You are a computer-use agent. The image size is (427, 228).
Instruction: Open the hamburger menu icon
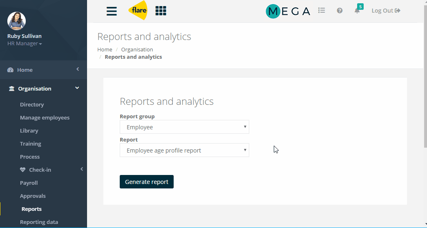pos(112,11)
